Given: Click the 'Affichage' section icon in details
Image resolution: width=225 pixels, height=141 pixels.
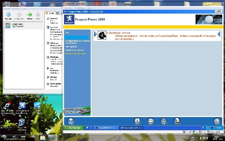Looking at the screenshot, I should (48, 43).
